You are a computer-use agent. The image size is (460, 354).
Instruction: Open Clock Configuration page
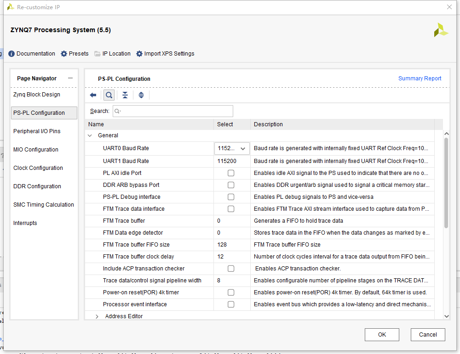click(38, 168)
